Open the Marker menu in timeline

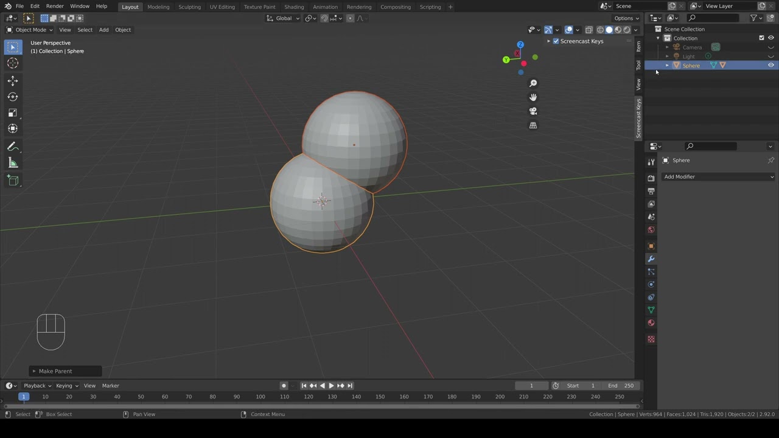click(x=111, y=386)
